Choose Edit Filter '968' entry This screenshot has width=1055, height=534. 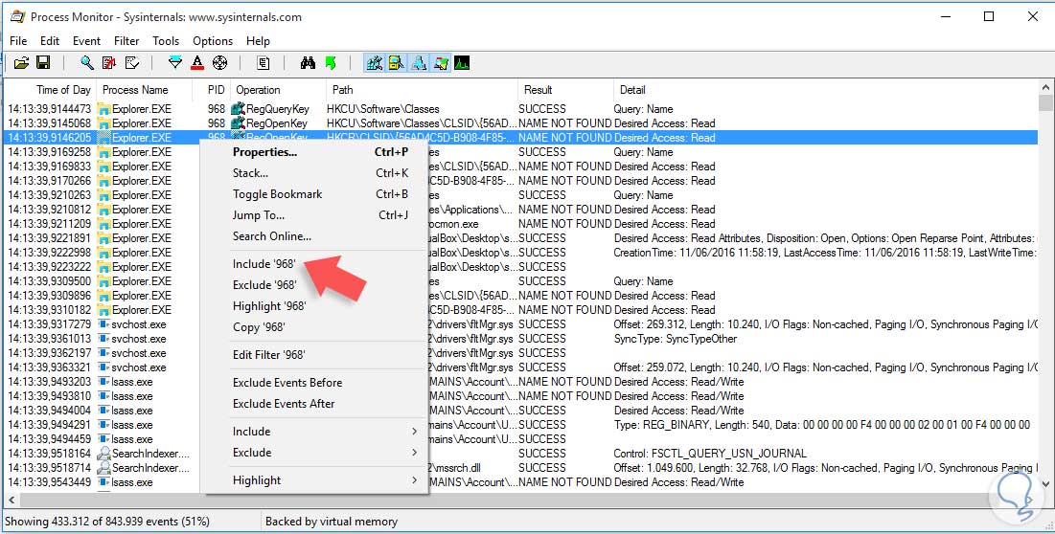click(x=316, y=355)
